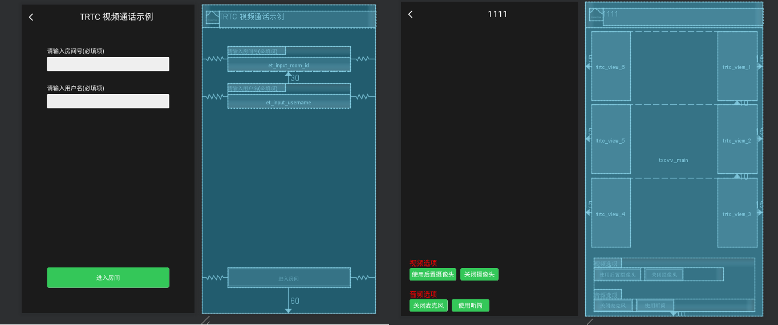Click the red 音频选项 label in preview
The width and height of the screenshot is (778, 325).
[423, 294]
